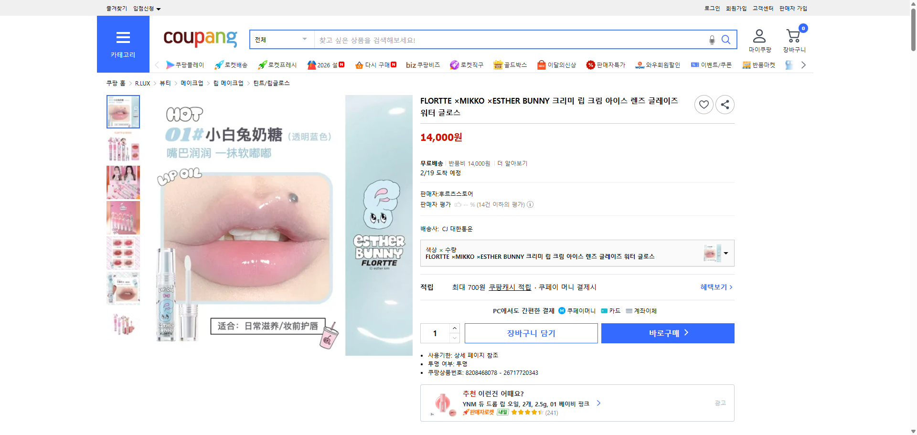Expand the color and quantity selection dropdown

tap(725, 253)
